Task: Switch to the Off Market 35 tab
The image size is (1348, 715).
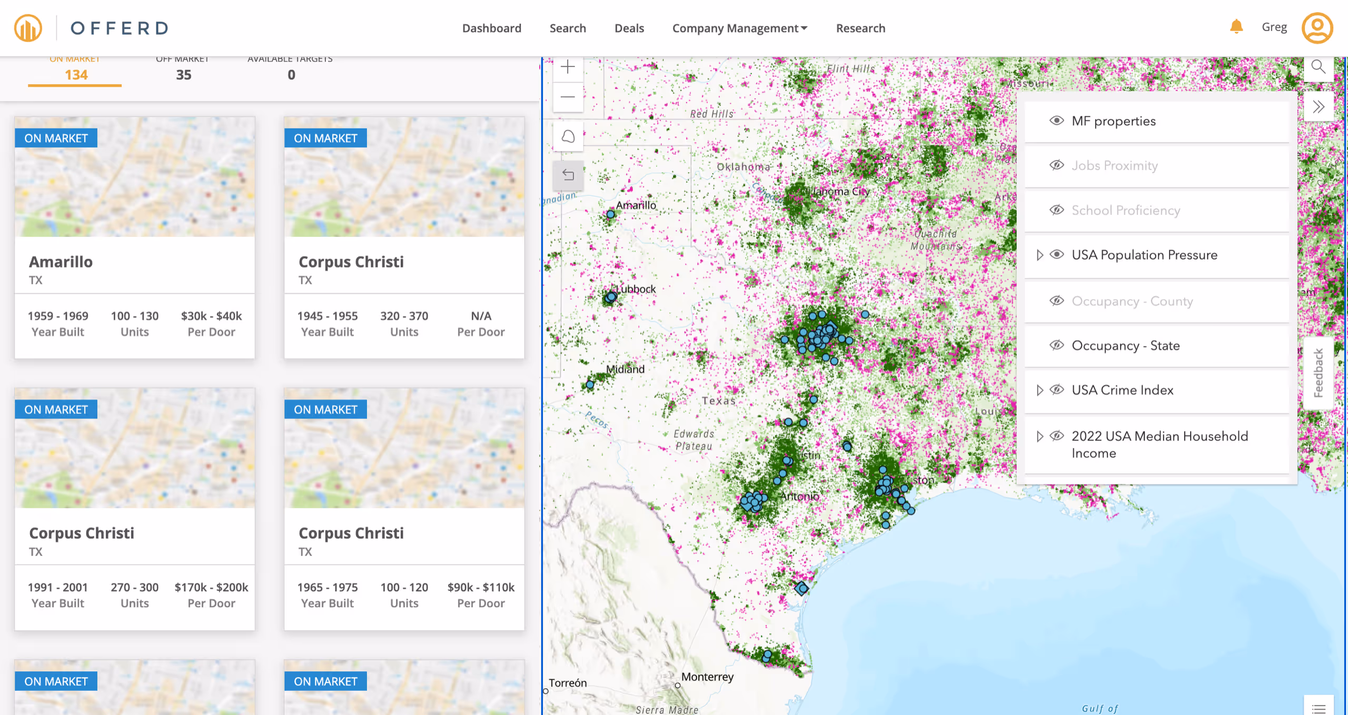Action: pos(183,69)
